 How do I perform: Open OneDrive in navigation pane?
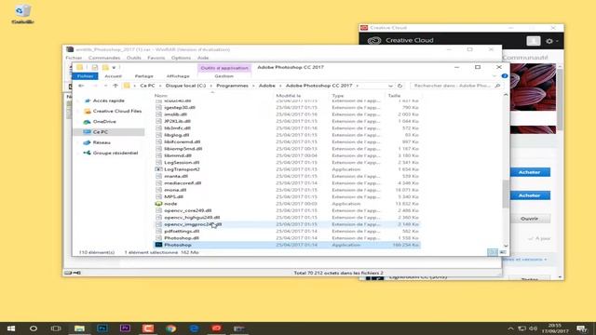coord(104,122)
